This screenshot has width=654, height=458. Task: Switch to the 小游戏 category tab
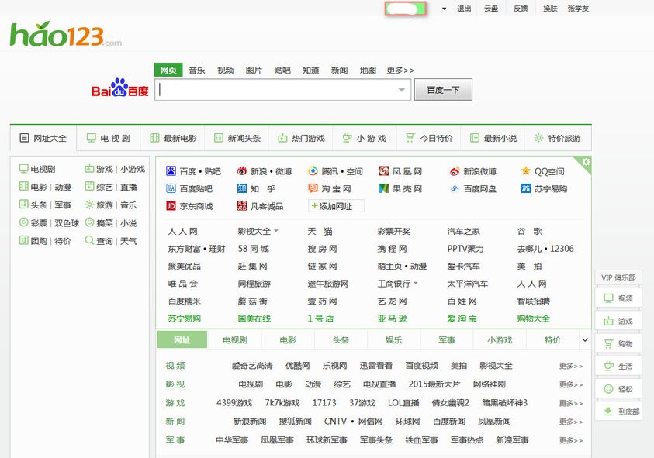click(x=500, y=340)
